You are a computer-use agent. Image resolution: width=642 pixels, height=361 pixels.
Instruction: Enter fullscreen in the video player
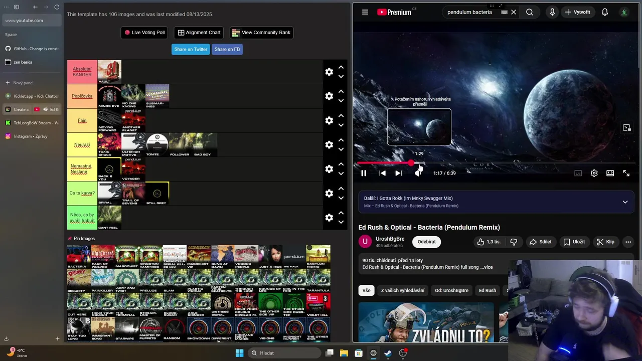coord(626,173)
